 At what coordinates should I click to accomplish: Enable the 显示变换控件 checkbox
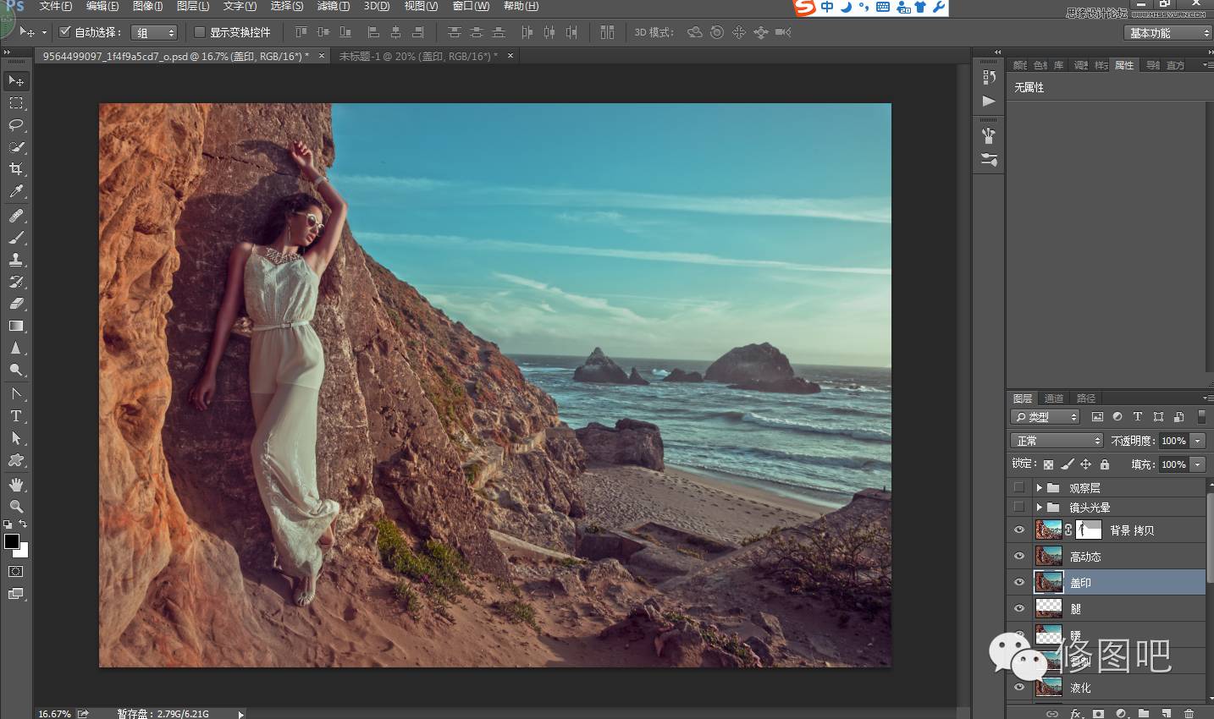pyautogui.click(x=200, y=32)
